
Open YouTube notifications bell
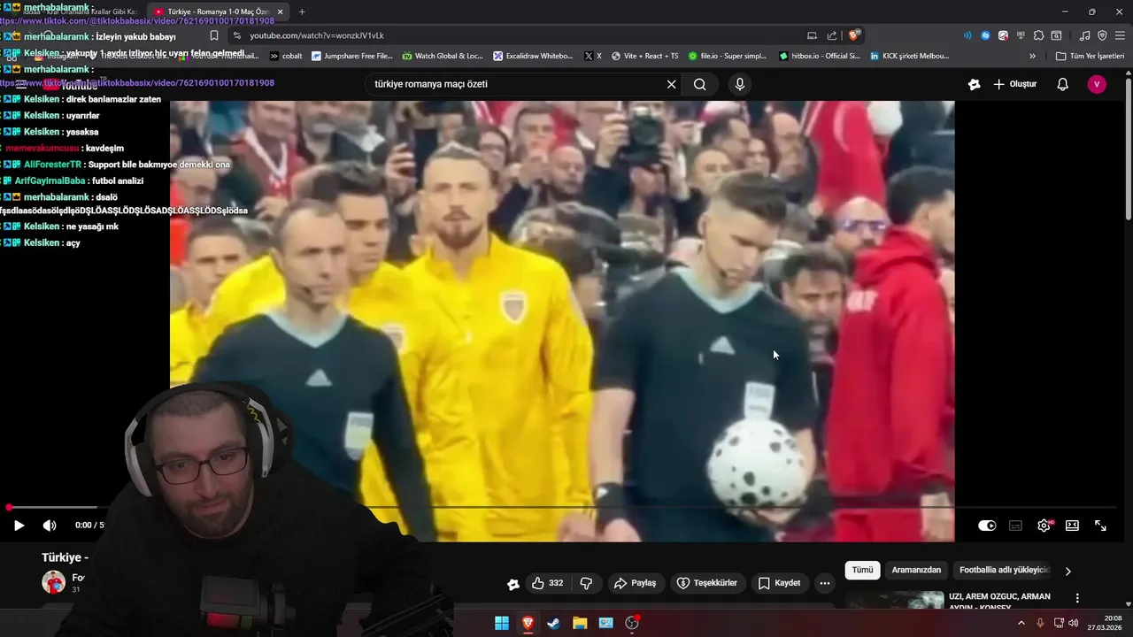click(x=1063, y=85)
